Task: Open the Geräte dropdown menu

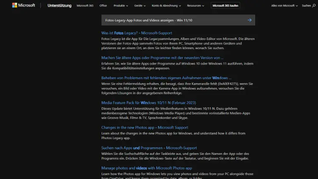Action: (139, 6)
